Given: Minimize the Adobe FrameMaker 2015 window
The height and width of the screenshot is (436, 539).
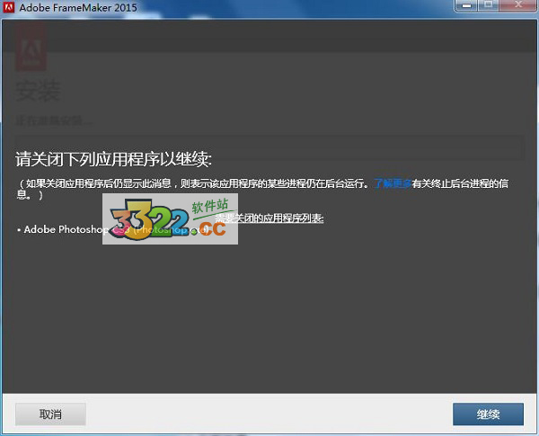Looking at the screenshot, I should (466, 5).
